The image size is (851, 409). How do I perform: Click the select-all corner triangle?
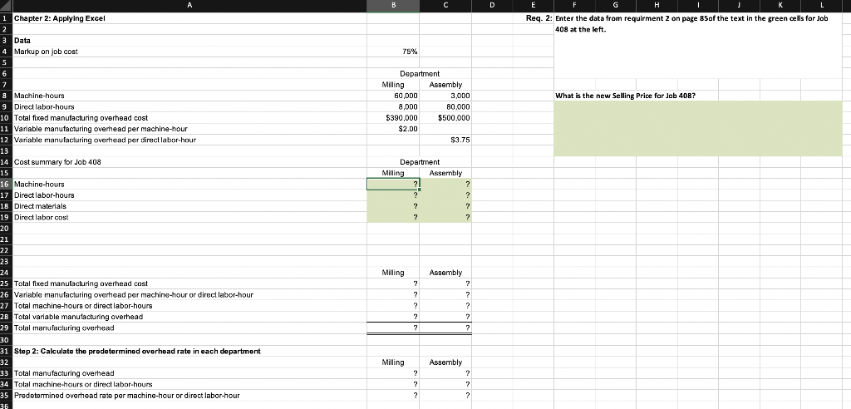(6, 6)
